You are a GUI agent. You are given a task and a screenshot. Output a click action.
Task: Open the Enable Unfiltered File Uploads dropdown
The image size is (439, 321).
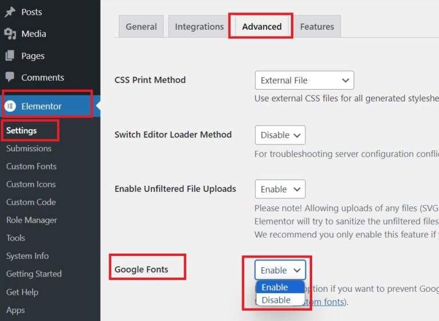pos(280,189)
